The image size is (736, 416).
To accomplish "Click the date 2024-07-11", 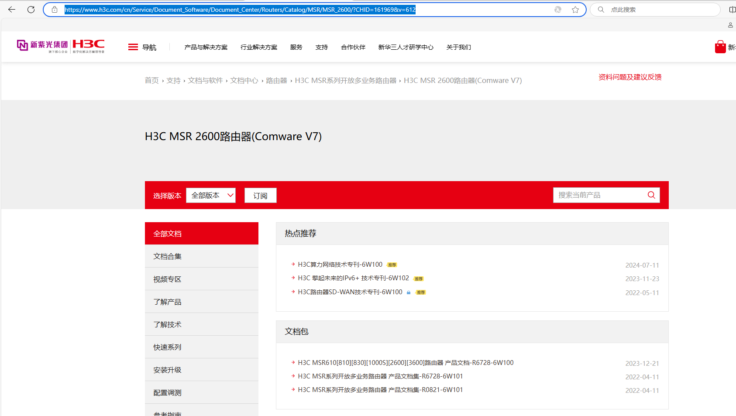I will point(642,265).
